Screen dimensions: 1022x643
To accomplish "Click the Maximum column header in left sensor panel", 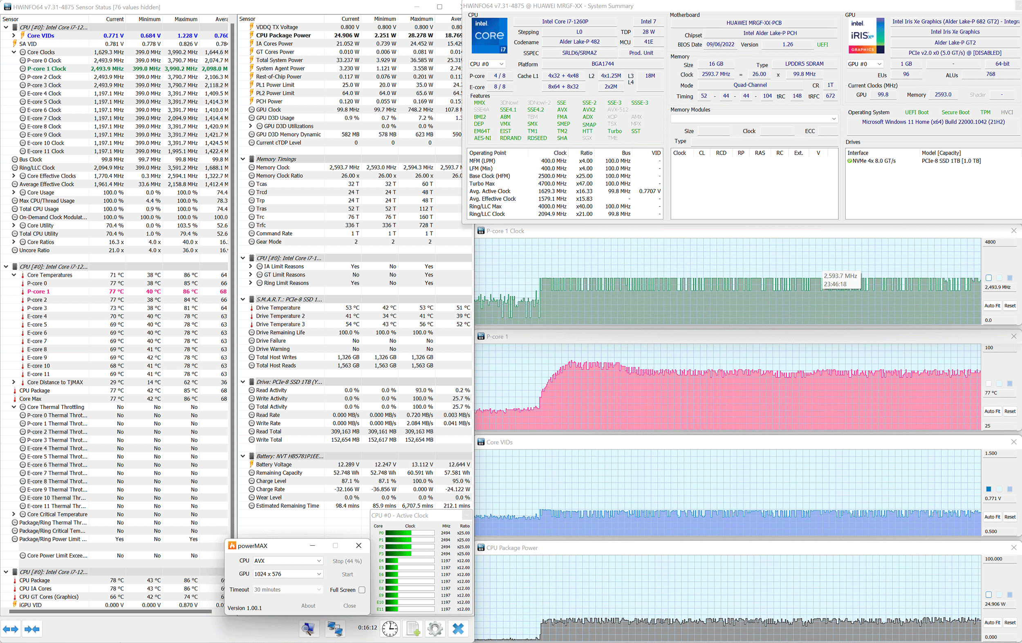I will pyautogui.click(x=186, y=19).
